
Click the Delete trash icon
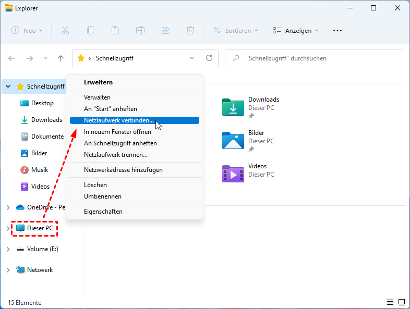pos(191,31)
